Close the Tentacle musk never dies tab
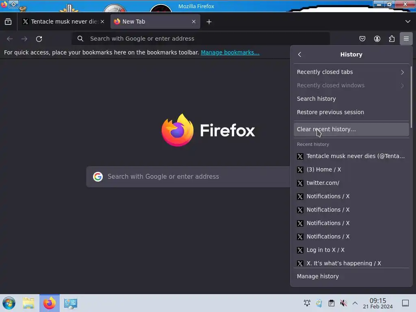Viewport: 416px width, 312px height. [x=102, y=22]
